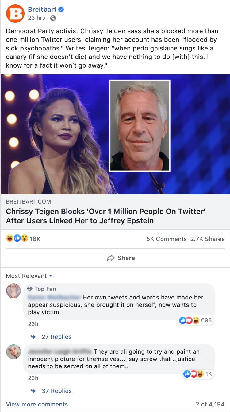
Task: Open the 5K Comments count
Action: [x=167, y=239]
